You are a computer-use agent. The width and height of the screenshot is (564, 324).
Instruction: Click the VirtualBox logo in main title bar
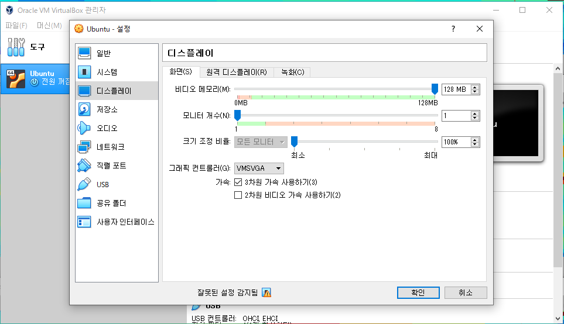point(9,10)
